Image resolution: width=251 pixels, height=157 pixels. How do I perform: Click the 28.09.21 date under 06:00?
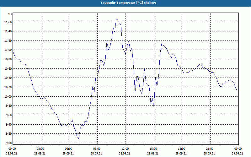tap(68, 153)
